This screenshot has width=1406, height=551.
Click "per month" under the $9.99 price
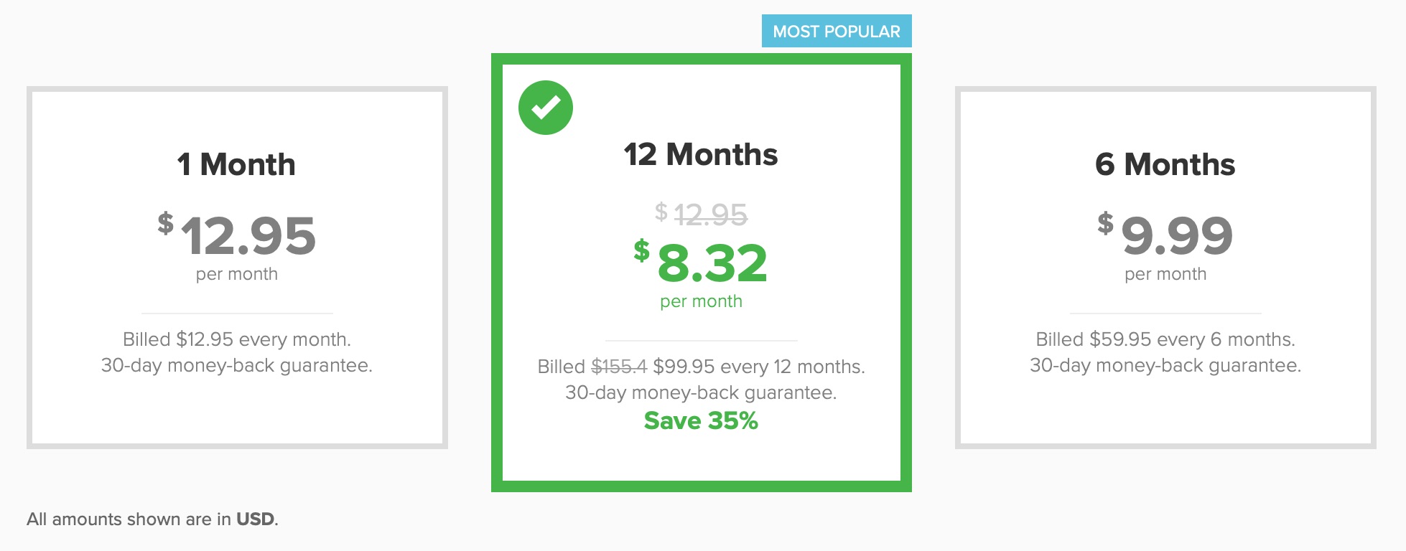tap(1165, 274)
